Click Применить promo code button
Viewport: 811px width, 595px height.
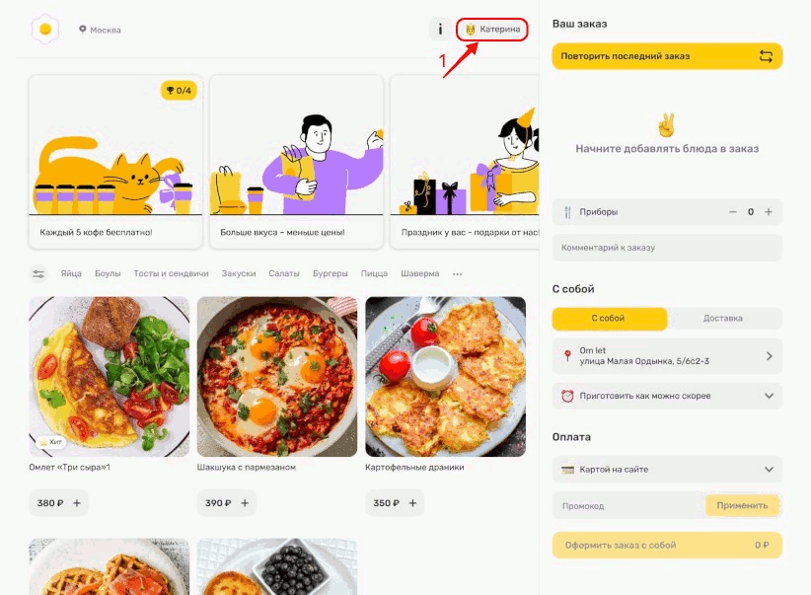click(x=742, y=505)
